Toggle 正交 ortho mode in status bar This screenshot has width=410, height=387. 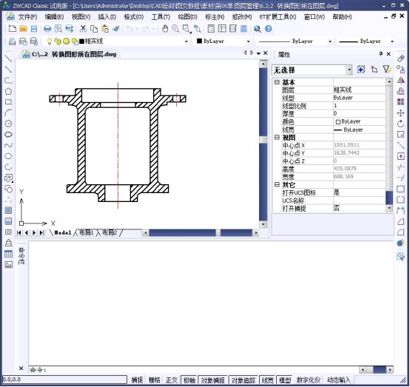[x=172, y=380]
